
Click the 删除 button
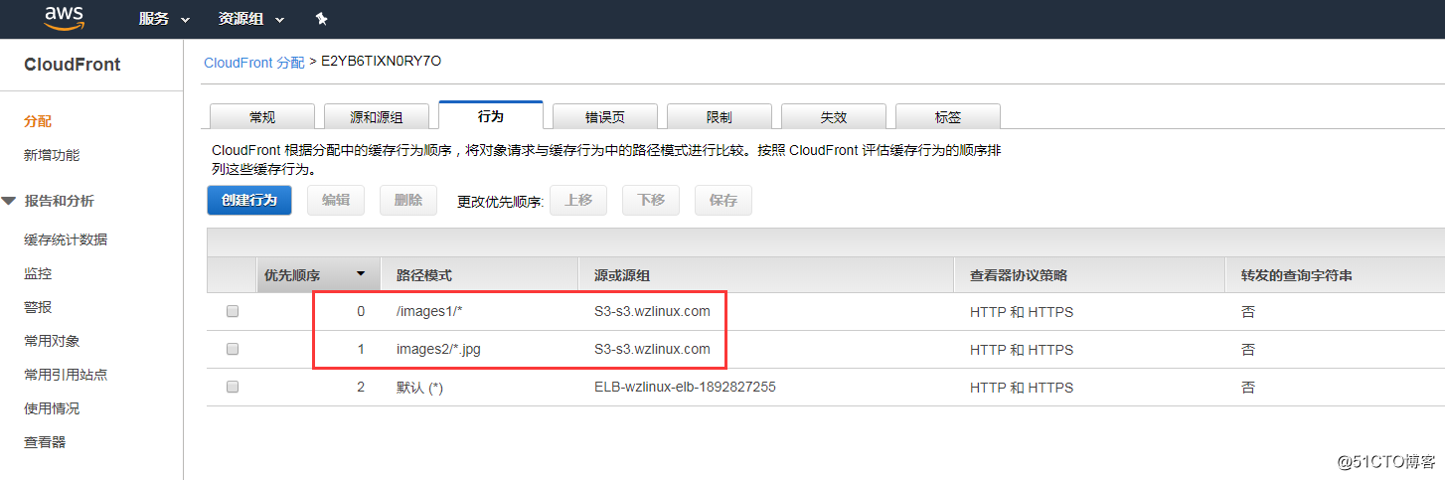pyautogui.click(x=408, y=200)
